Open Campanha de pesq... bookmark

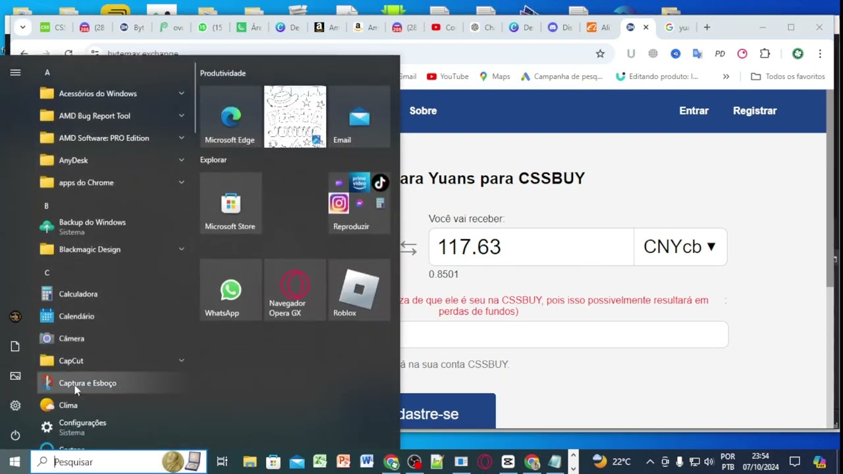pos(562,76)
